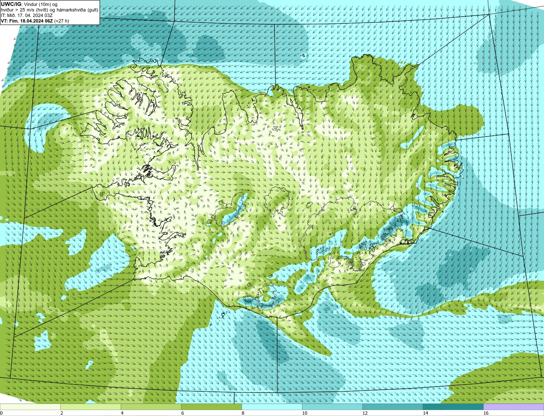Click the 10–12 m/s light teal legend swatch
Viewport: 544px width, 416px height.
[x=332, y=407]
